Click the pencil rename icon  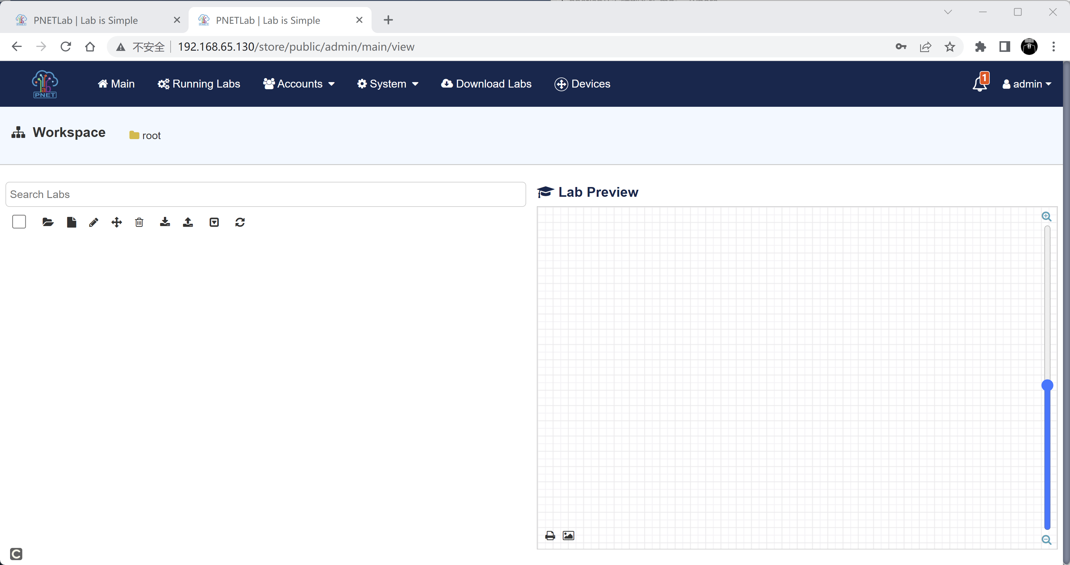93,222
